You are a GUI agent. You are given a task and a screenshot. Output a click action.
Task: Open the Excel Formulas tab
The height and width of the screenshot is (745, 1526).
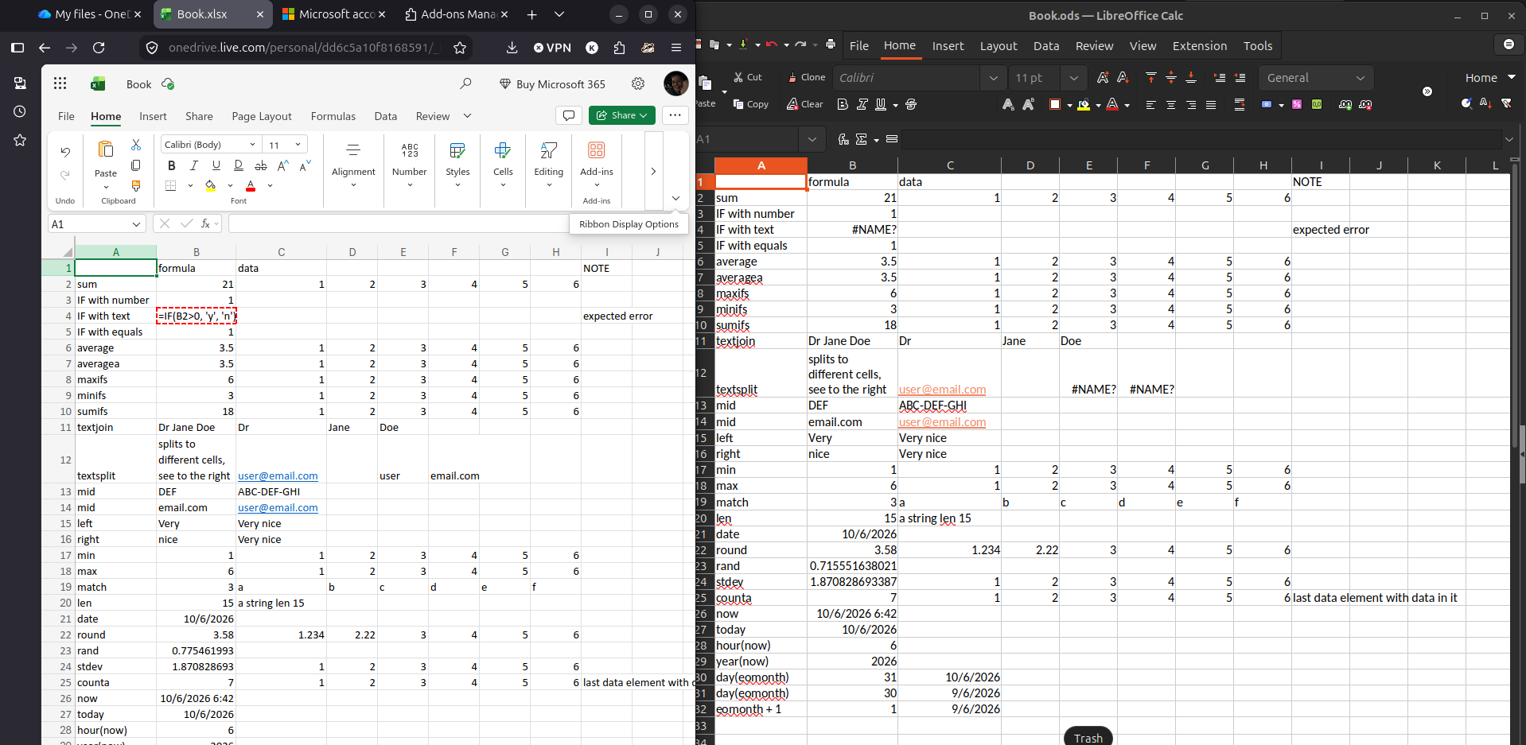coord(333,116)
